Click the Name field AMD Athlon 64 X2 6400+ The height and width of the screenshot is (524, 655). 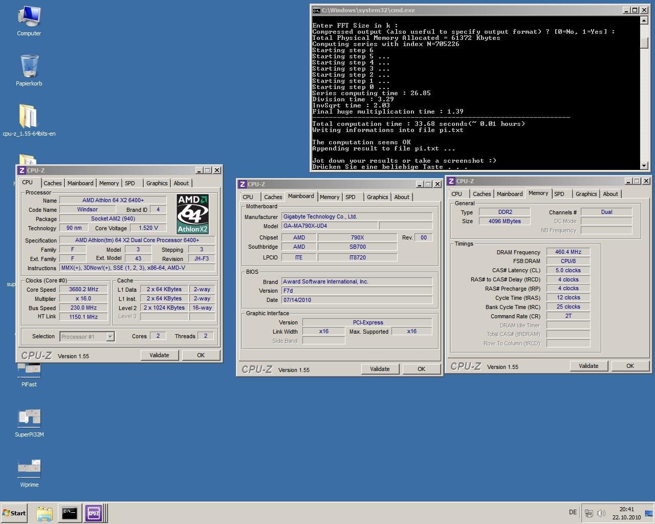point(113,201)
